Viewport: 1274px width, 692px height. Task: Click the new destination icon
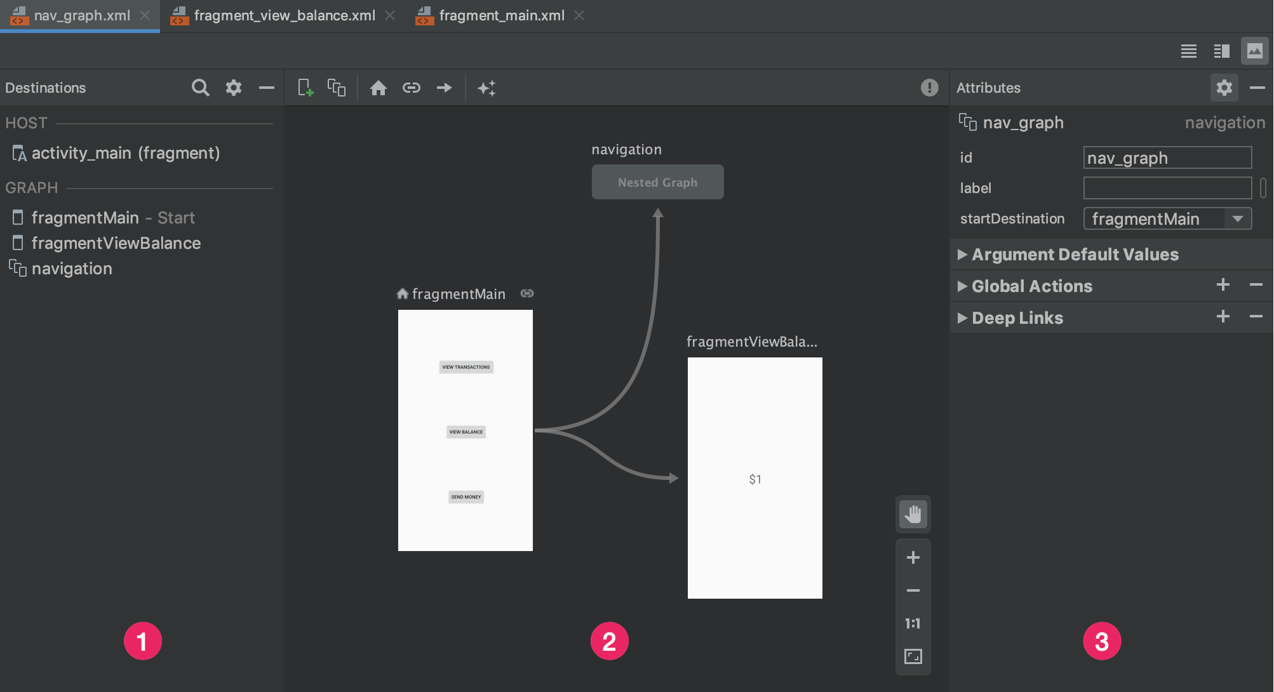coord(304,88)
